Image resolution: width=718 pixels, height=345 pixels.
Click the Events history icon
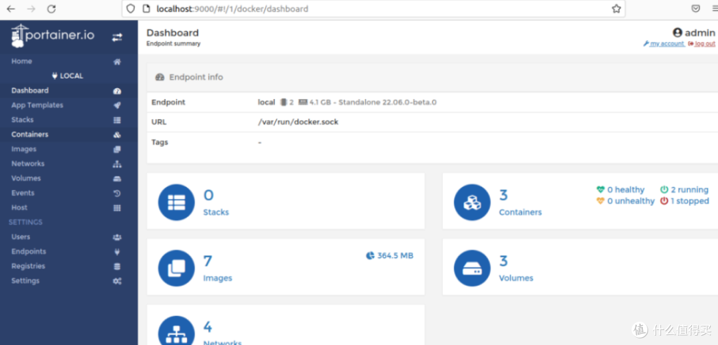point(117,193)
